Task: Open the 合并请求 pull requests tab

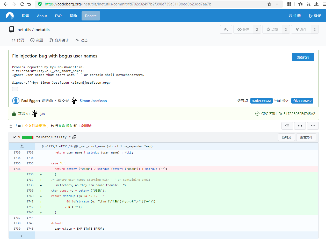Action: click(59, 40)
